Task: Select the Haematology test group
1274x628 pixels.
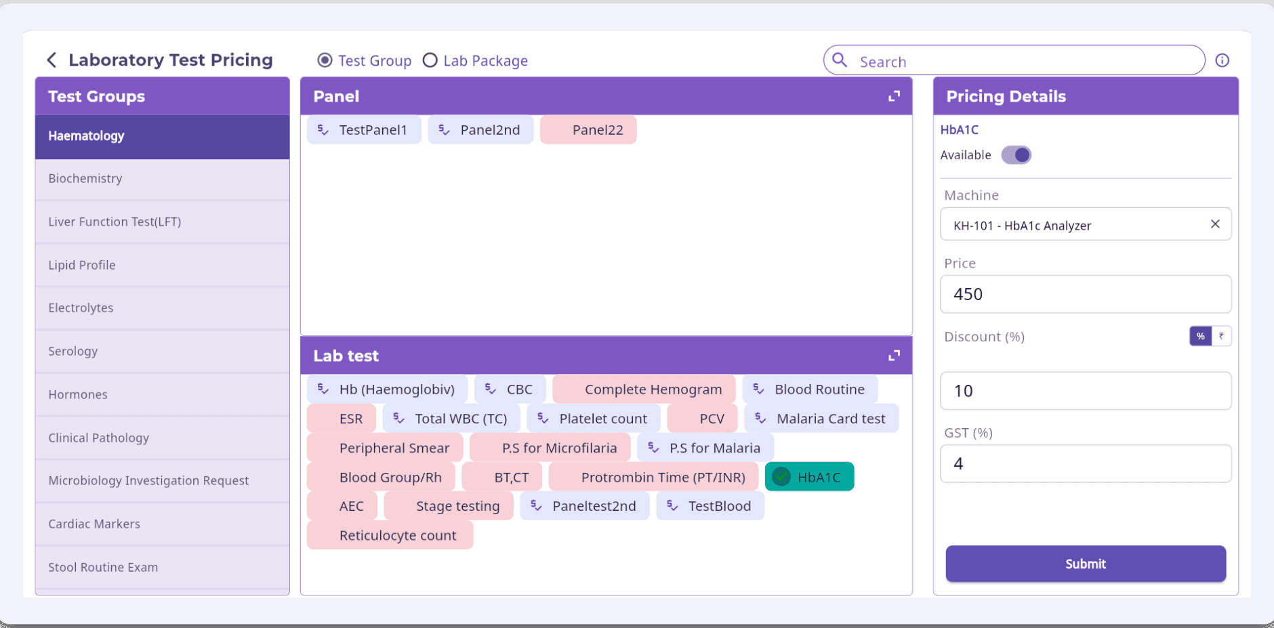Action: (x=163, y=136)
